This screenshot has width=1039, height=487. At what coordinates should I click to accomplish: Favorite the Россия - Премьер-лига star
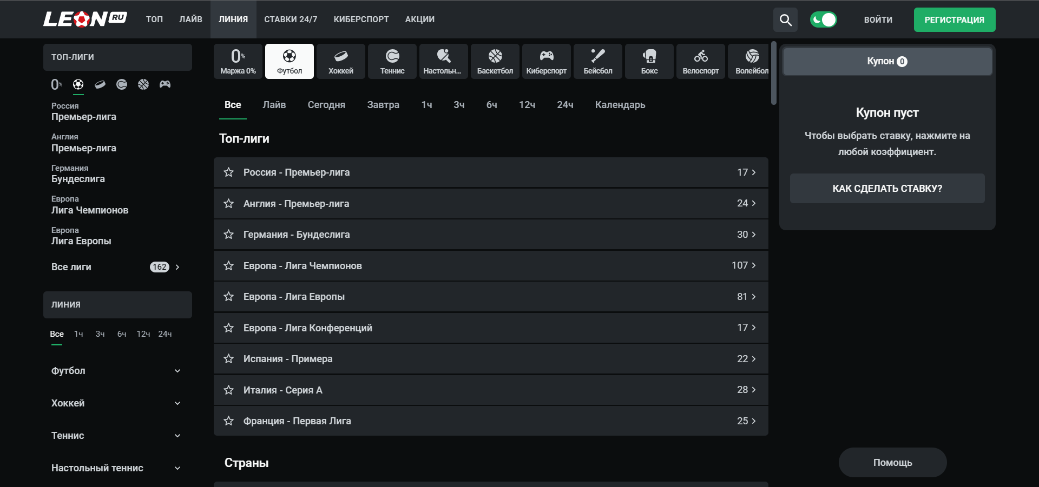click(x=229, y=172)
